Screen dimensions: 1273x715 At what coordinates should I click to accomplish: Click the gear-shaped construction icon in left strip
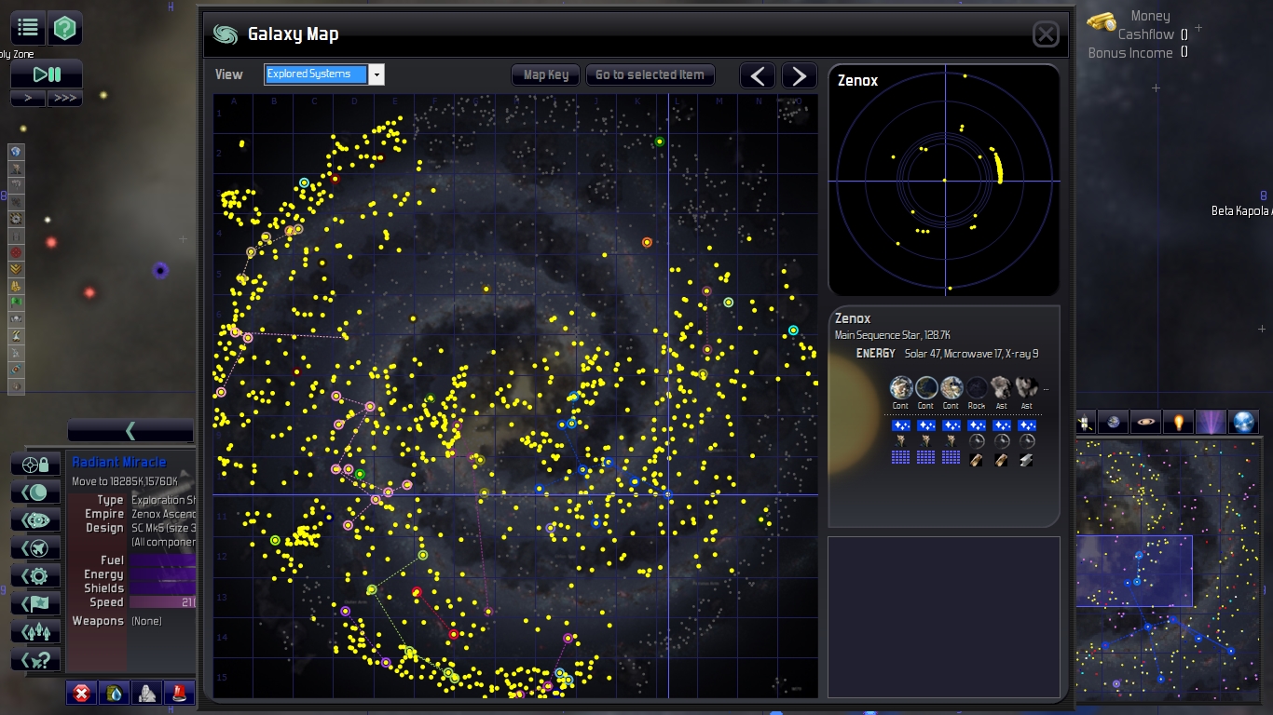15,219
